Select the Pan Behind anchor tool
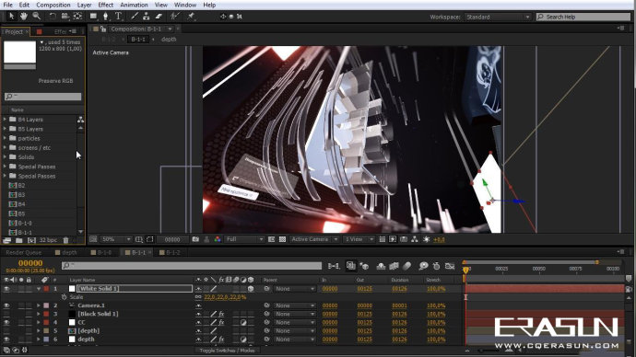Image resolution: width=636 pixels, height=357 pixels. tap(77, 17)
